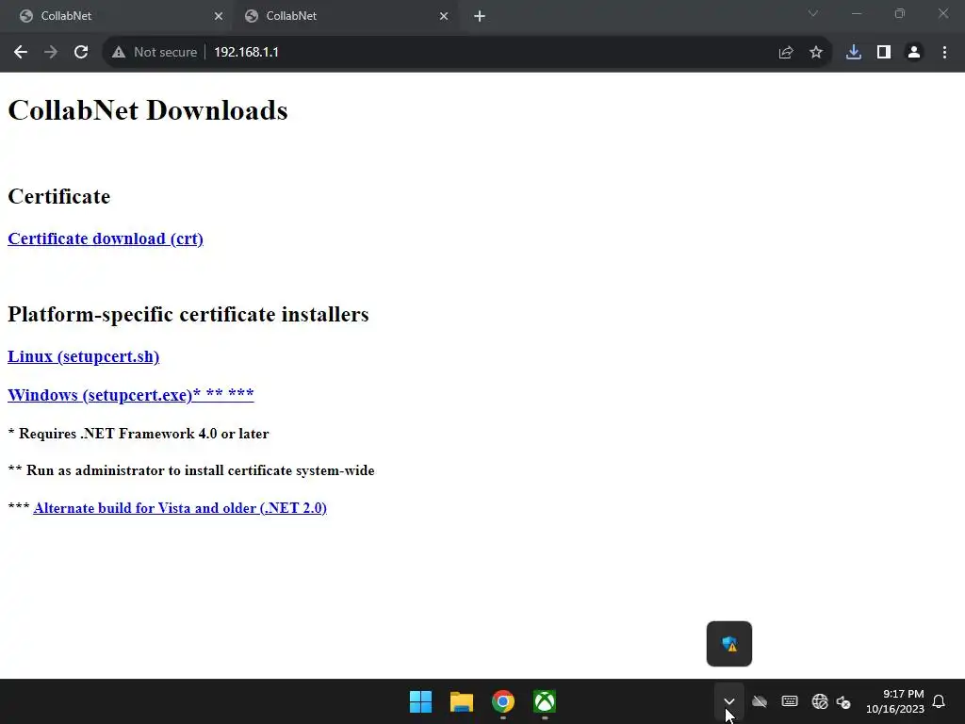Open the Xbox app from taskbar
Image resolution: width=965 pixels, height=724 pixels.
[545, 701]
